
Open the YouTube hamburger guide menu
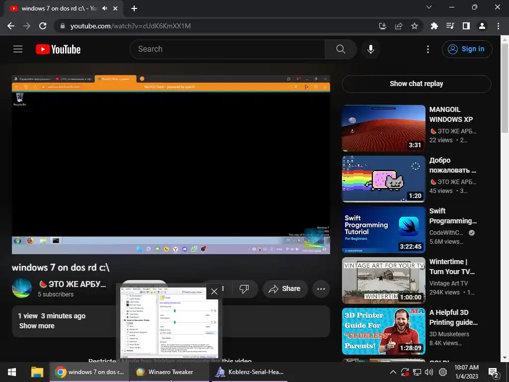pos(18,49)
